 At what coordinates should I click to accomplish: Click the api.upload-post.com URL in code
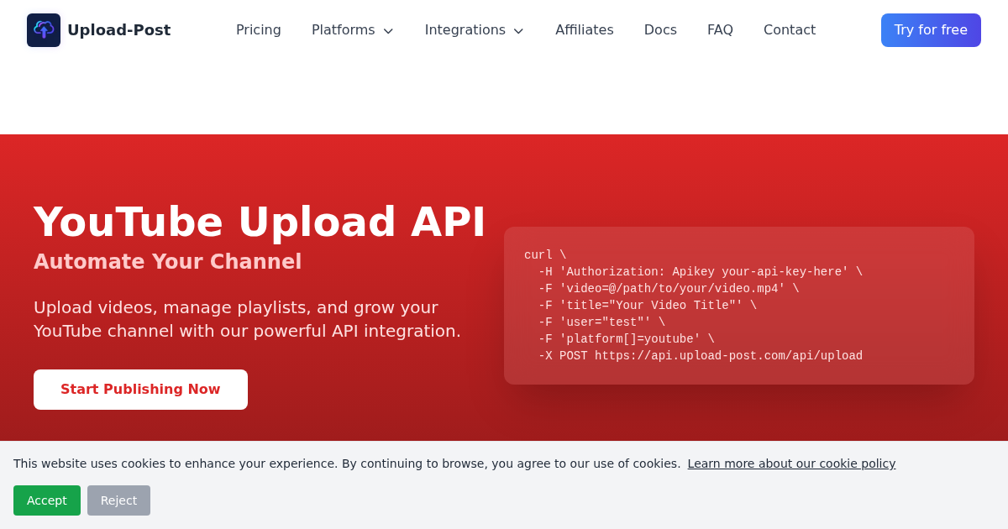728,355
